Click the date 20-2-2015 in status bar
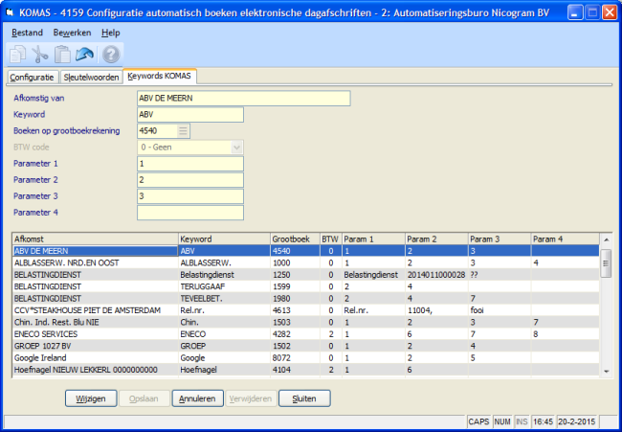This screenshot has width=622, height=432. pos(576,421)
